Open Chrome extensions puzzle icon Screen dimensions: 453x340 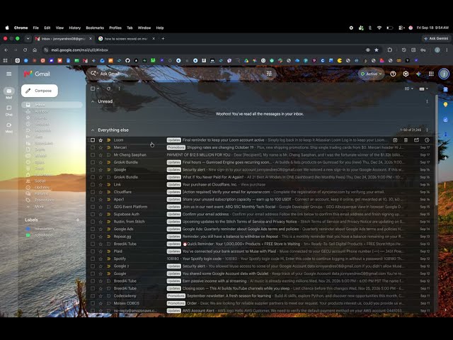click(x=390, y=50)
